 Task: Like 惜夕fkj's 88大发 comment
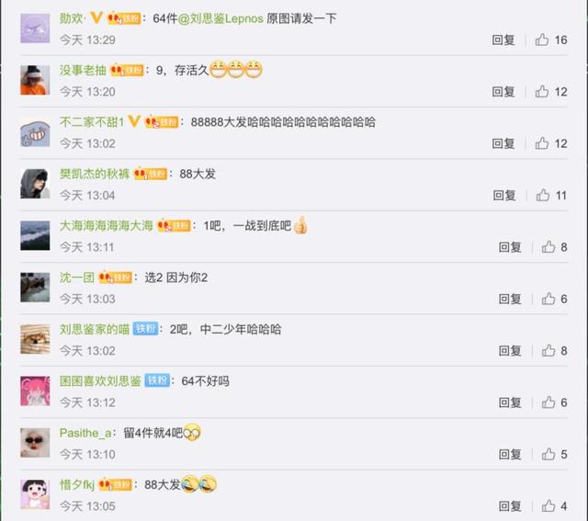[x=548, y=505]
